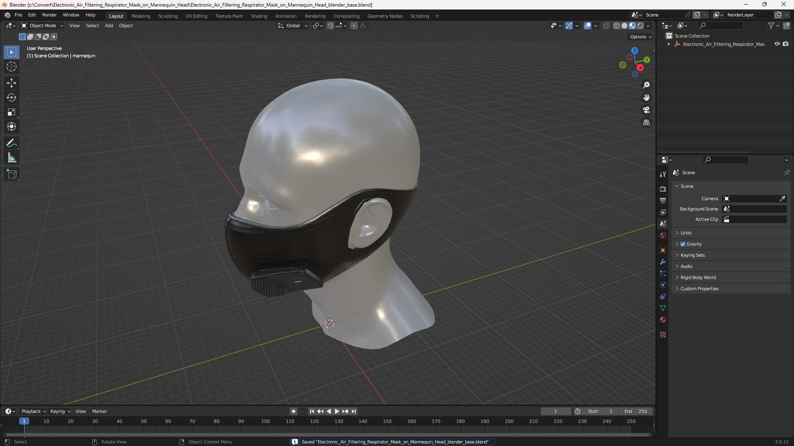Disable collection render with camera icon
This screenshot has width=794, height=446.
coord(785,44)
